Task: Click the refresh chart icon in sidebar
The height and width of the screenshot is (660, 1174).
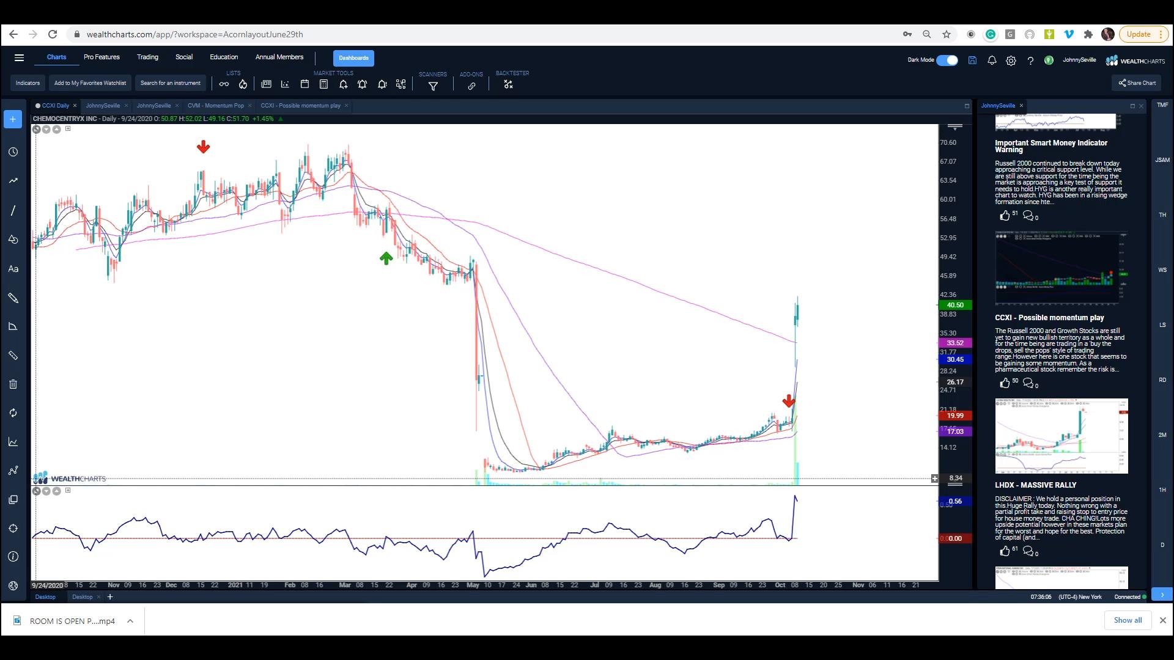Action: [x=13, y=413]
